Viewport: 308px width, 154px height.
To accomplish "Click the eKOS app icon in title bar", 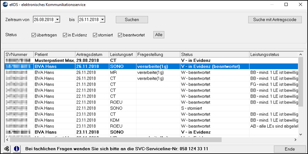I will 5,5.
